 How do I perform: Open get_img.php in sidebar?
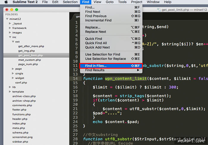(26, 51)
